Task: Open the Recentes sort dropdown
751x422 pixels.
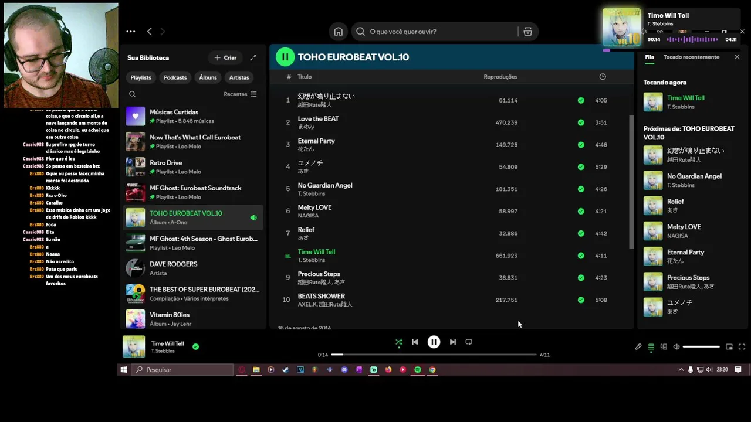Action: coord(240,94)
